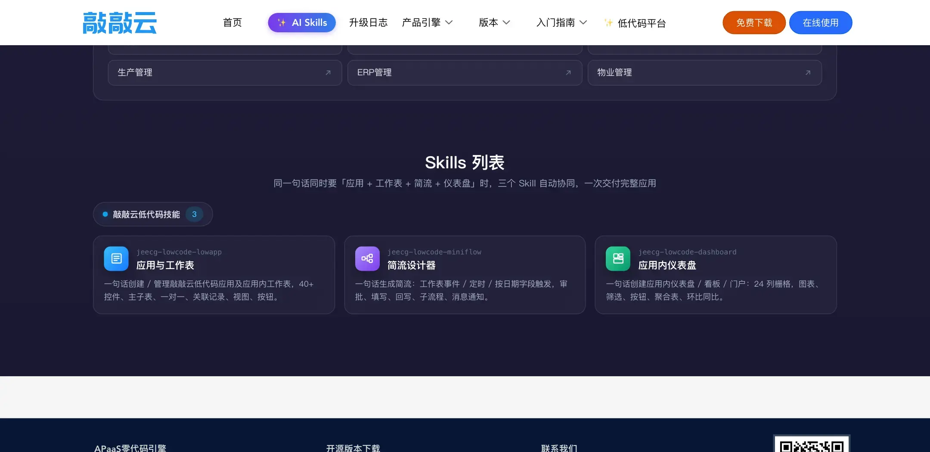Viewport: 930px width, 452px height.
Task: Click the description text of 简流设计器 card
Action: click(461, 290)
